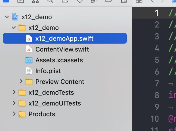Select ContentView.swift in the navigator

pos(65,49)
